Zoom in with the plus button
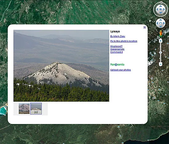Viewport: 169px width, 144px height. [x=160, y=41]
